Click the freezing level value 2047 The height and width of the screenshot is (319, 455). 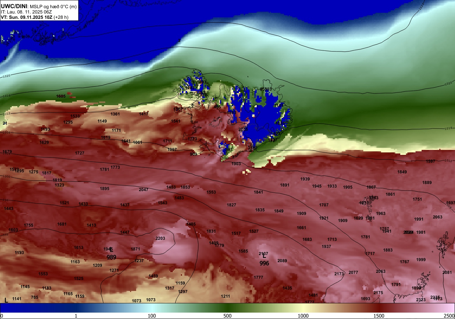[144, 190]
